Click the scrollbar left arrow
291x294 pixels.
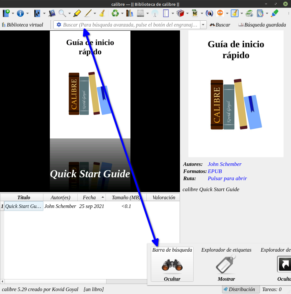[2, 281]
